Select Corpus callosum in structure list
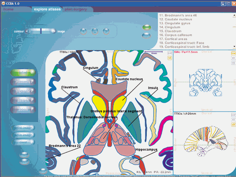 click(x=176, y=35)
